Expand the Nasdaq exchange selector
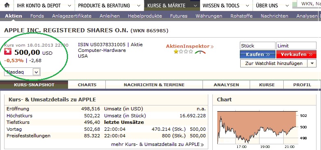The width and height of the screenshot is (321, 150). (22, 72)
